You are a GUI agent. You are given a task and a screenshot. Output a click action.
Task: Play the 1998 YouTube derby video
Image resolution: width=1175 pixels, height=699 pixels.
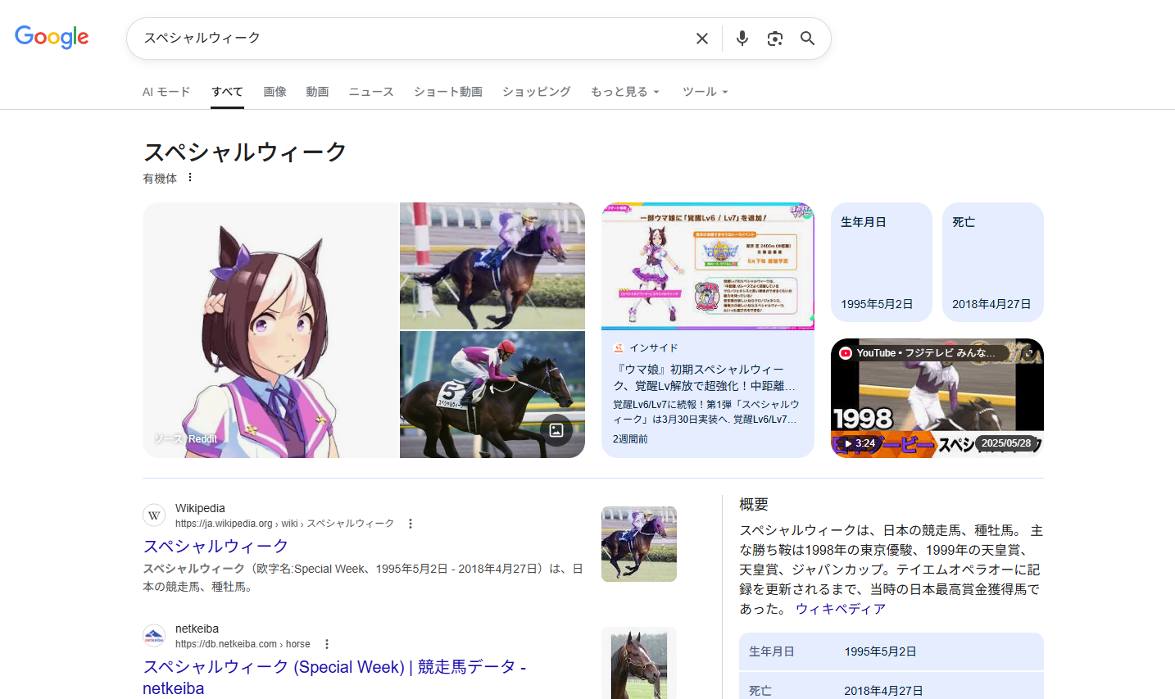pyautogui.click(x=937, y=398)
